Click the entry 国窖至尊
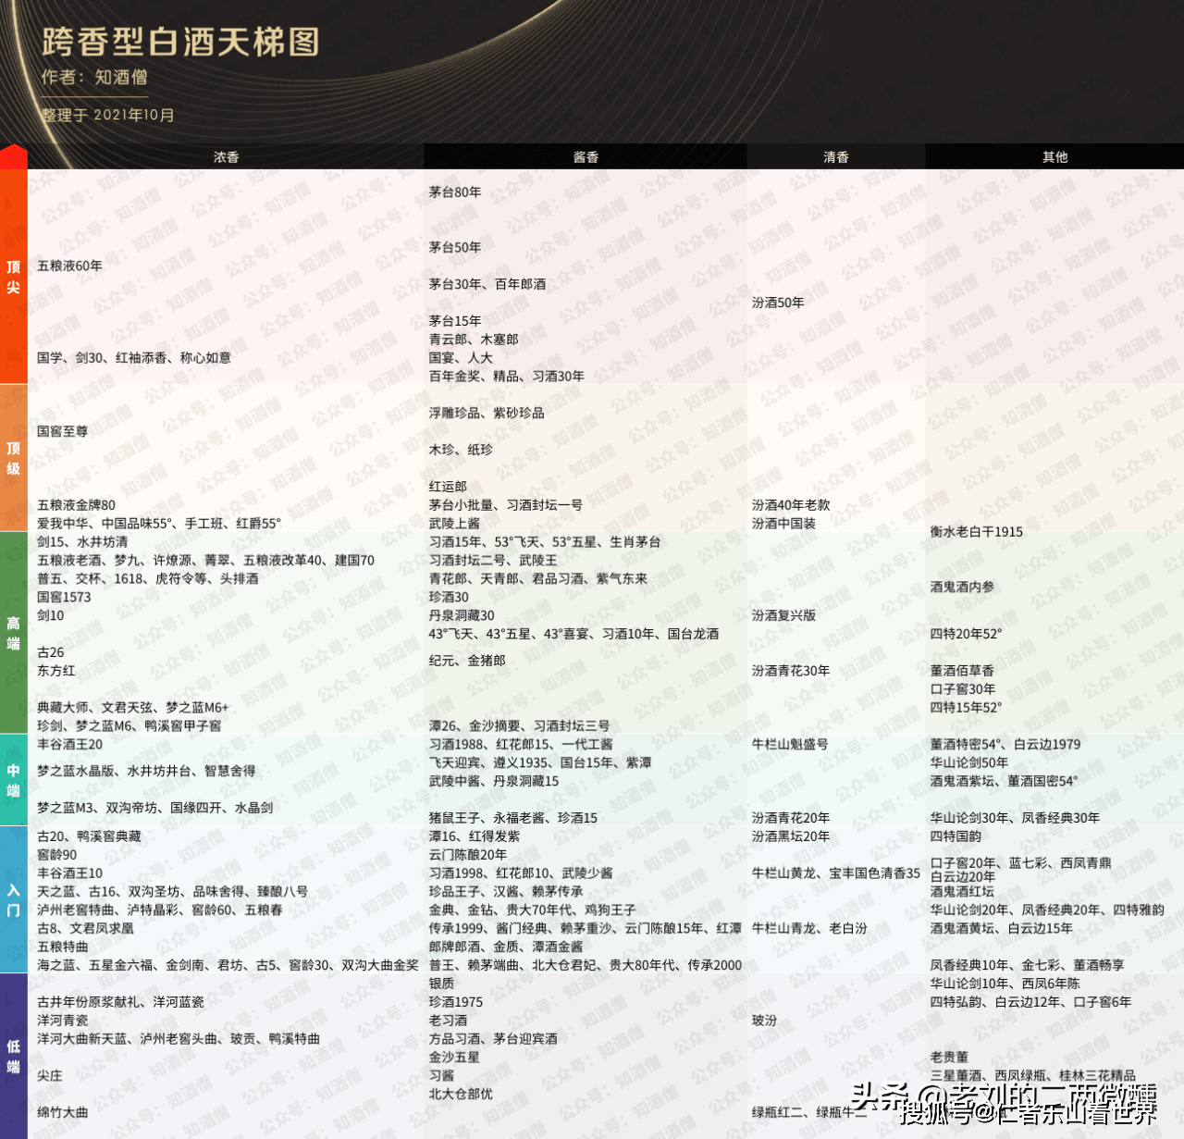1184x1139 pixels. [x=63, y=431]
